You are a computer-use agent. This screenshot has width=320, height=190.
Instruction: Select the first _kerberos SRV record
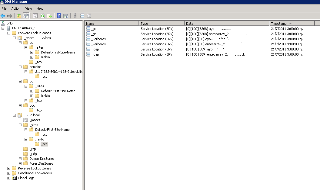coord(98,39)
